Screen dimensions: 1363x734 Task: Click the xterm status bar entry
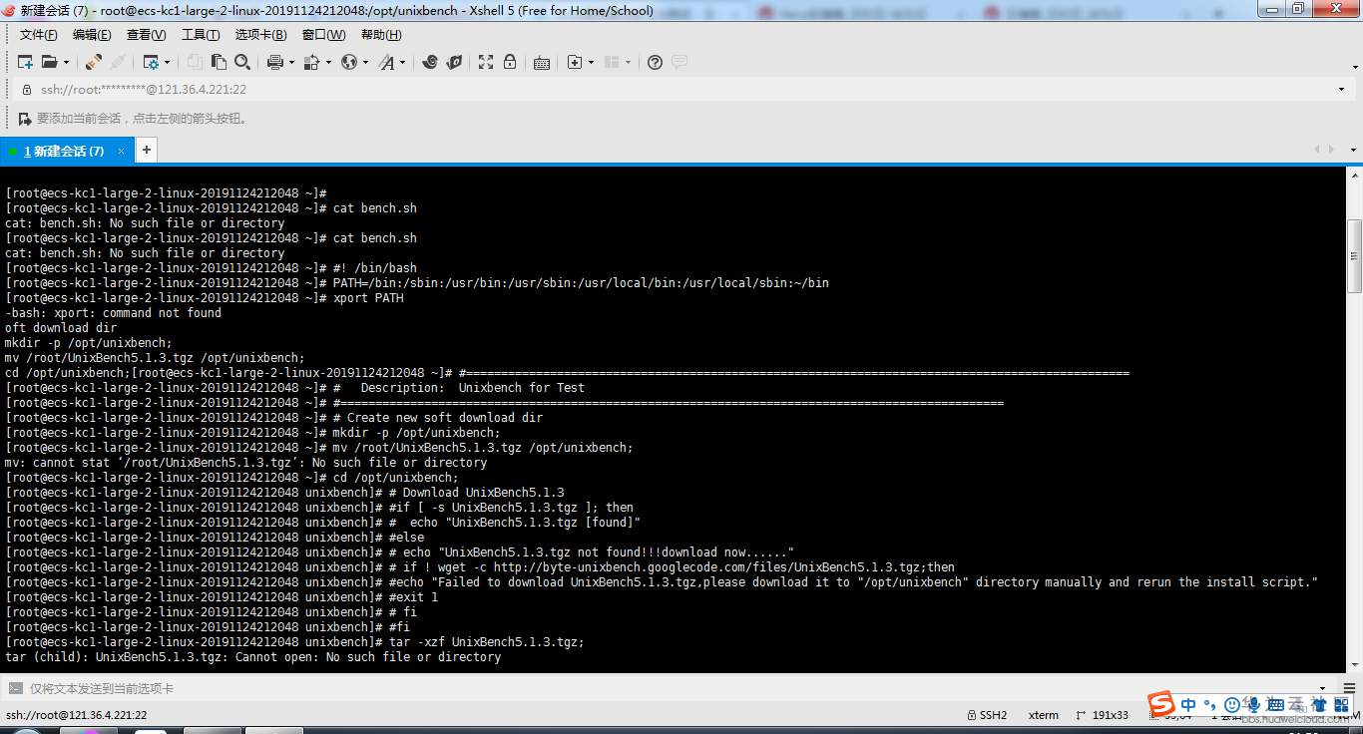pos(1044,715)
